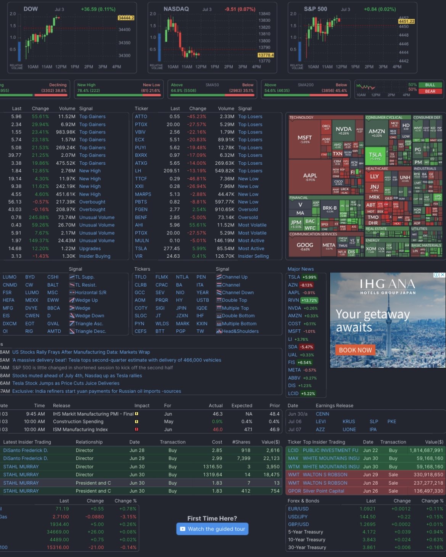Open the LEVI earnings release ticker
This screenshot has height=557, width=446.
(321, 422)
